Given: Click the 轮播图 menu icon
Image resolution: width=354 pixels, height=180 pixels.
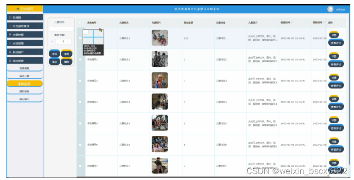Looking at the screenshot, I should 10,17.
